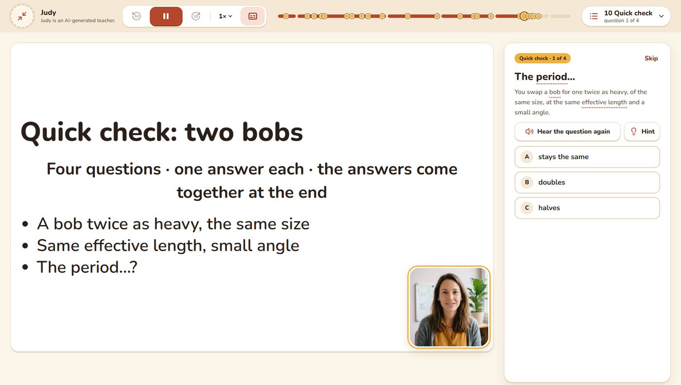Choose answer C halves
The image size is (681, 385).
587,208
